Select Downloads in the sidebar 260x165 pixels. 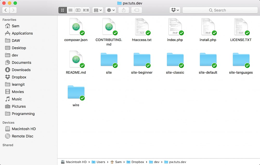point(20,70)
